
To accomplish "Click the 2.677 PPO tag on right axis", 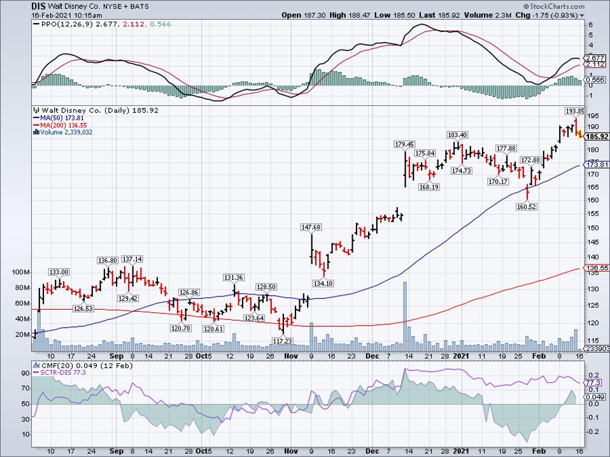I will (x=595, y=59).
